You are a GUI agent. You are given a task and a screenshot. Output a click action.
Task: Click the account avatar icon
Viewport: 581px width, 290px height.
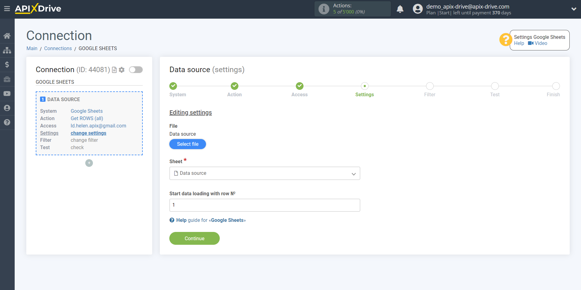(417, 9)
